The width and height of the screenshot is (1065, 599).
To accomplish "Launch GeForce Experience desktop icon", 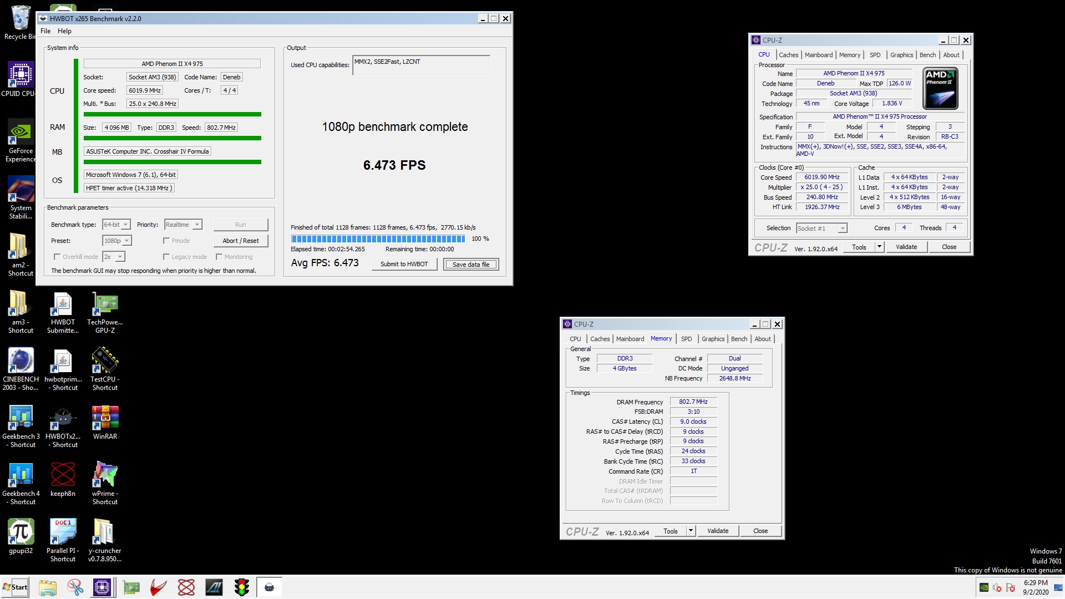I will point(21,140).
